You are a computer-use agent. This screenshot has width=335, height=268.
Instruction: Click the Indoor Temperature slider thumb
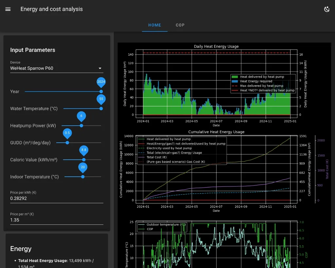83,177
